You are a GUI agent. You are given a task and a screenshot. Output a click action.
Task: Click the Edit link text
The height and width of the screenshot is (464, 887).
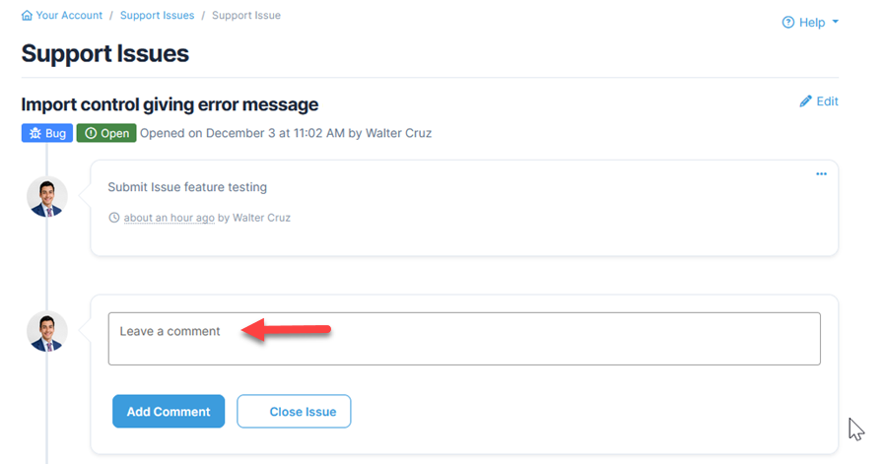pos(828,101)
